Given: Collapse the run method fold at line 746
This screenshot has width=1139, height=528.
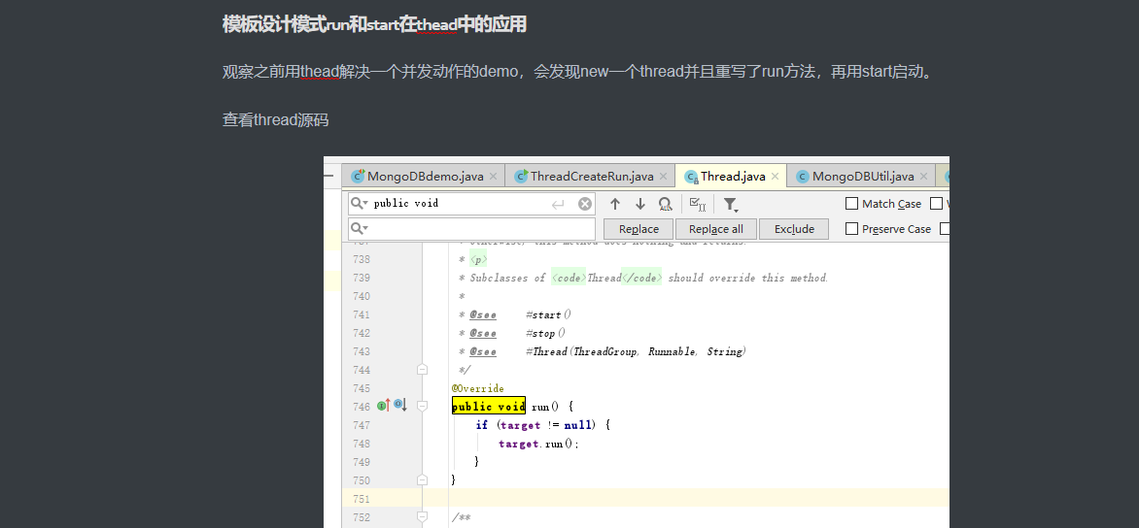Looking at the screenshot, I should click(422, 406).
